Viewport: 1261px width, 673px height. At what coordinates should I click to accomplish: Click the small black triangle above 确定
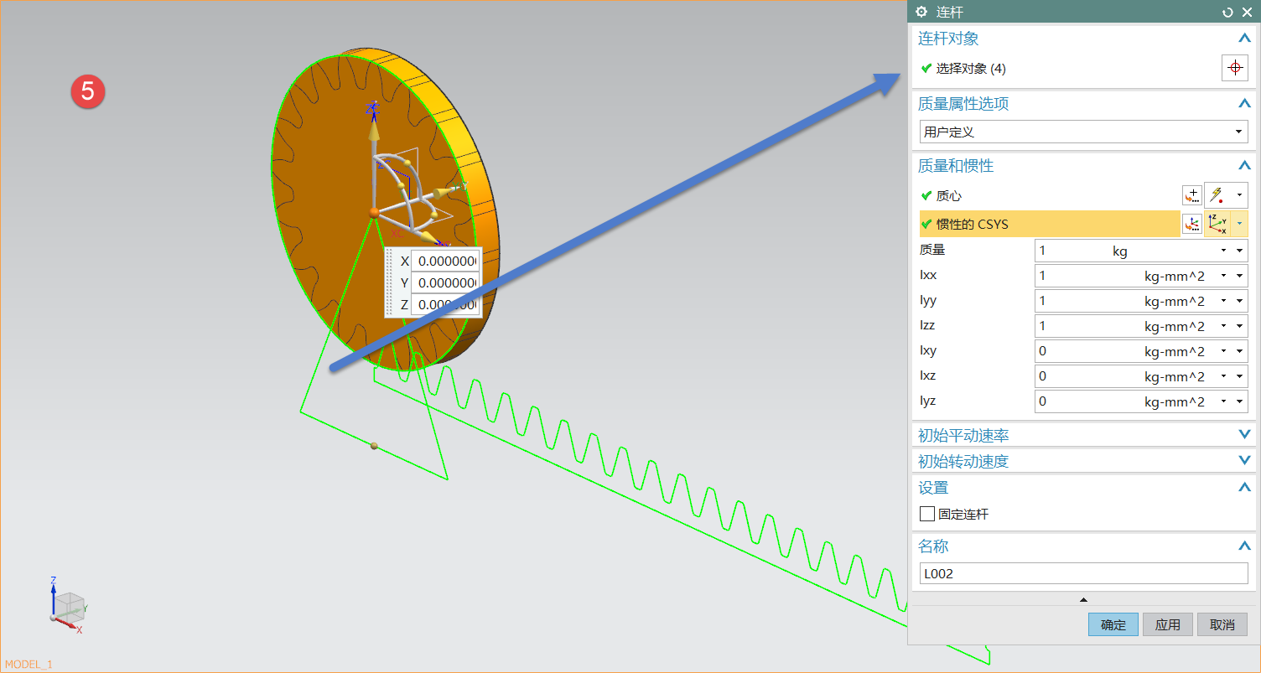point(1083,599)
